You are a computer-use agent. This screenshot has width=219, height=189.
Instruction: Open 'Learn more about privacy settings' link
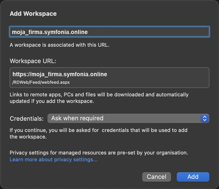(x=54, y=160)
